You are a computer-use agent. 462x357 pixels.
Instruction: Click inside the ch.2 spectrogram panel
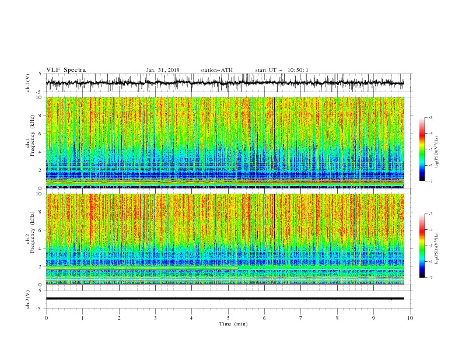coord(225,239)
